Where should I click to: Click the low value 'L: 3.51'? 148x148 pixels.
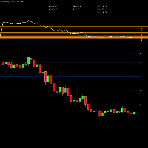point(77,9)
